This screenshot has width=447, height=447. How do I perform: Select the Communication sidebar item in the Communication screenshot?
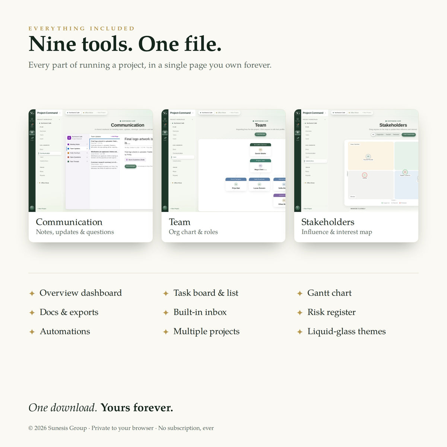tap(50, 153)
